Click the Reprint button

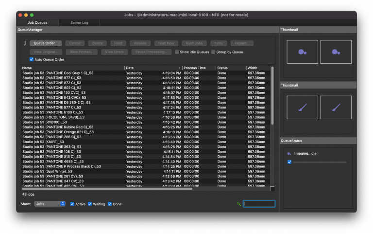pos(242,43)
